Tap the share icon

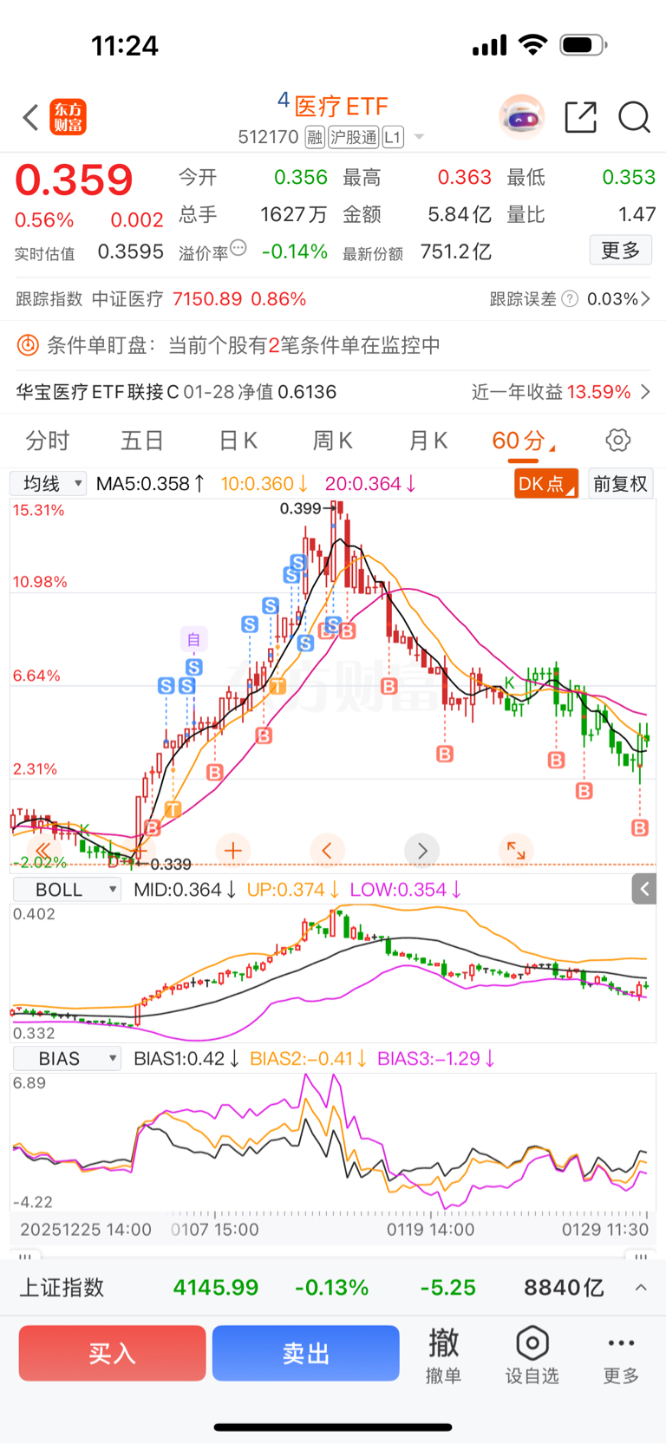(x=580, y=117)
